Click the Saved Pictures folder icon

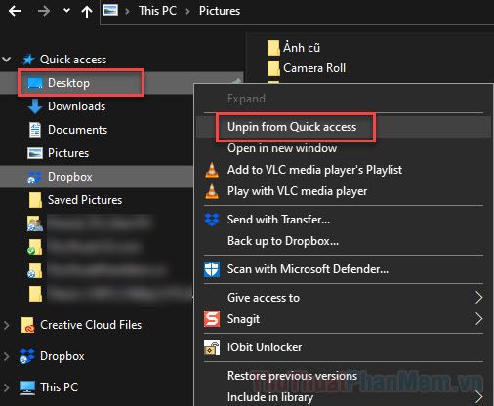tap(35, 200)
